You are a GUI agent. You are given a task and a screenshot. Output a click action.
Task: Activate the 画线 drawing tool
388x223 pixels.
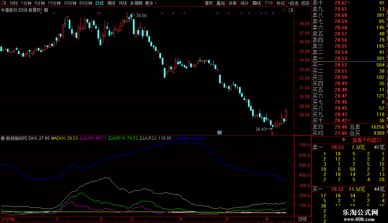[x=256, y=3]
